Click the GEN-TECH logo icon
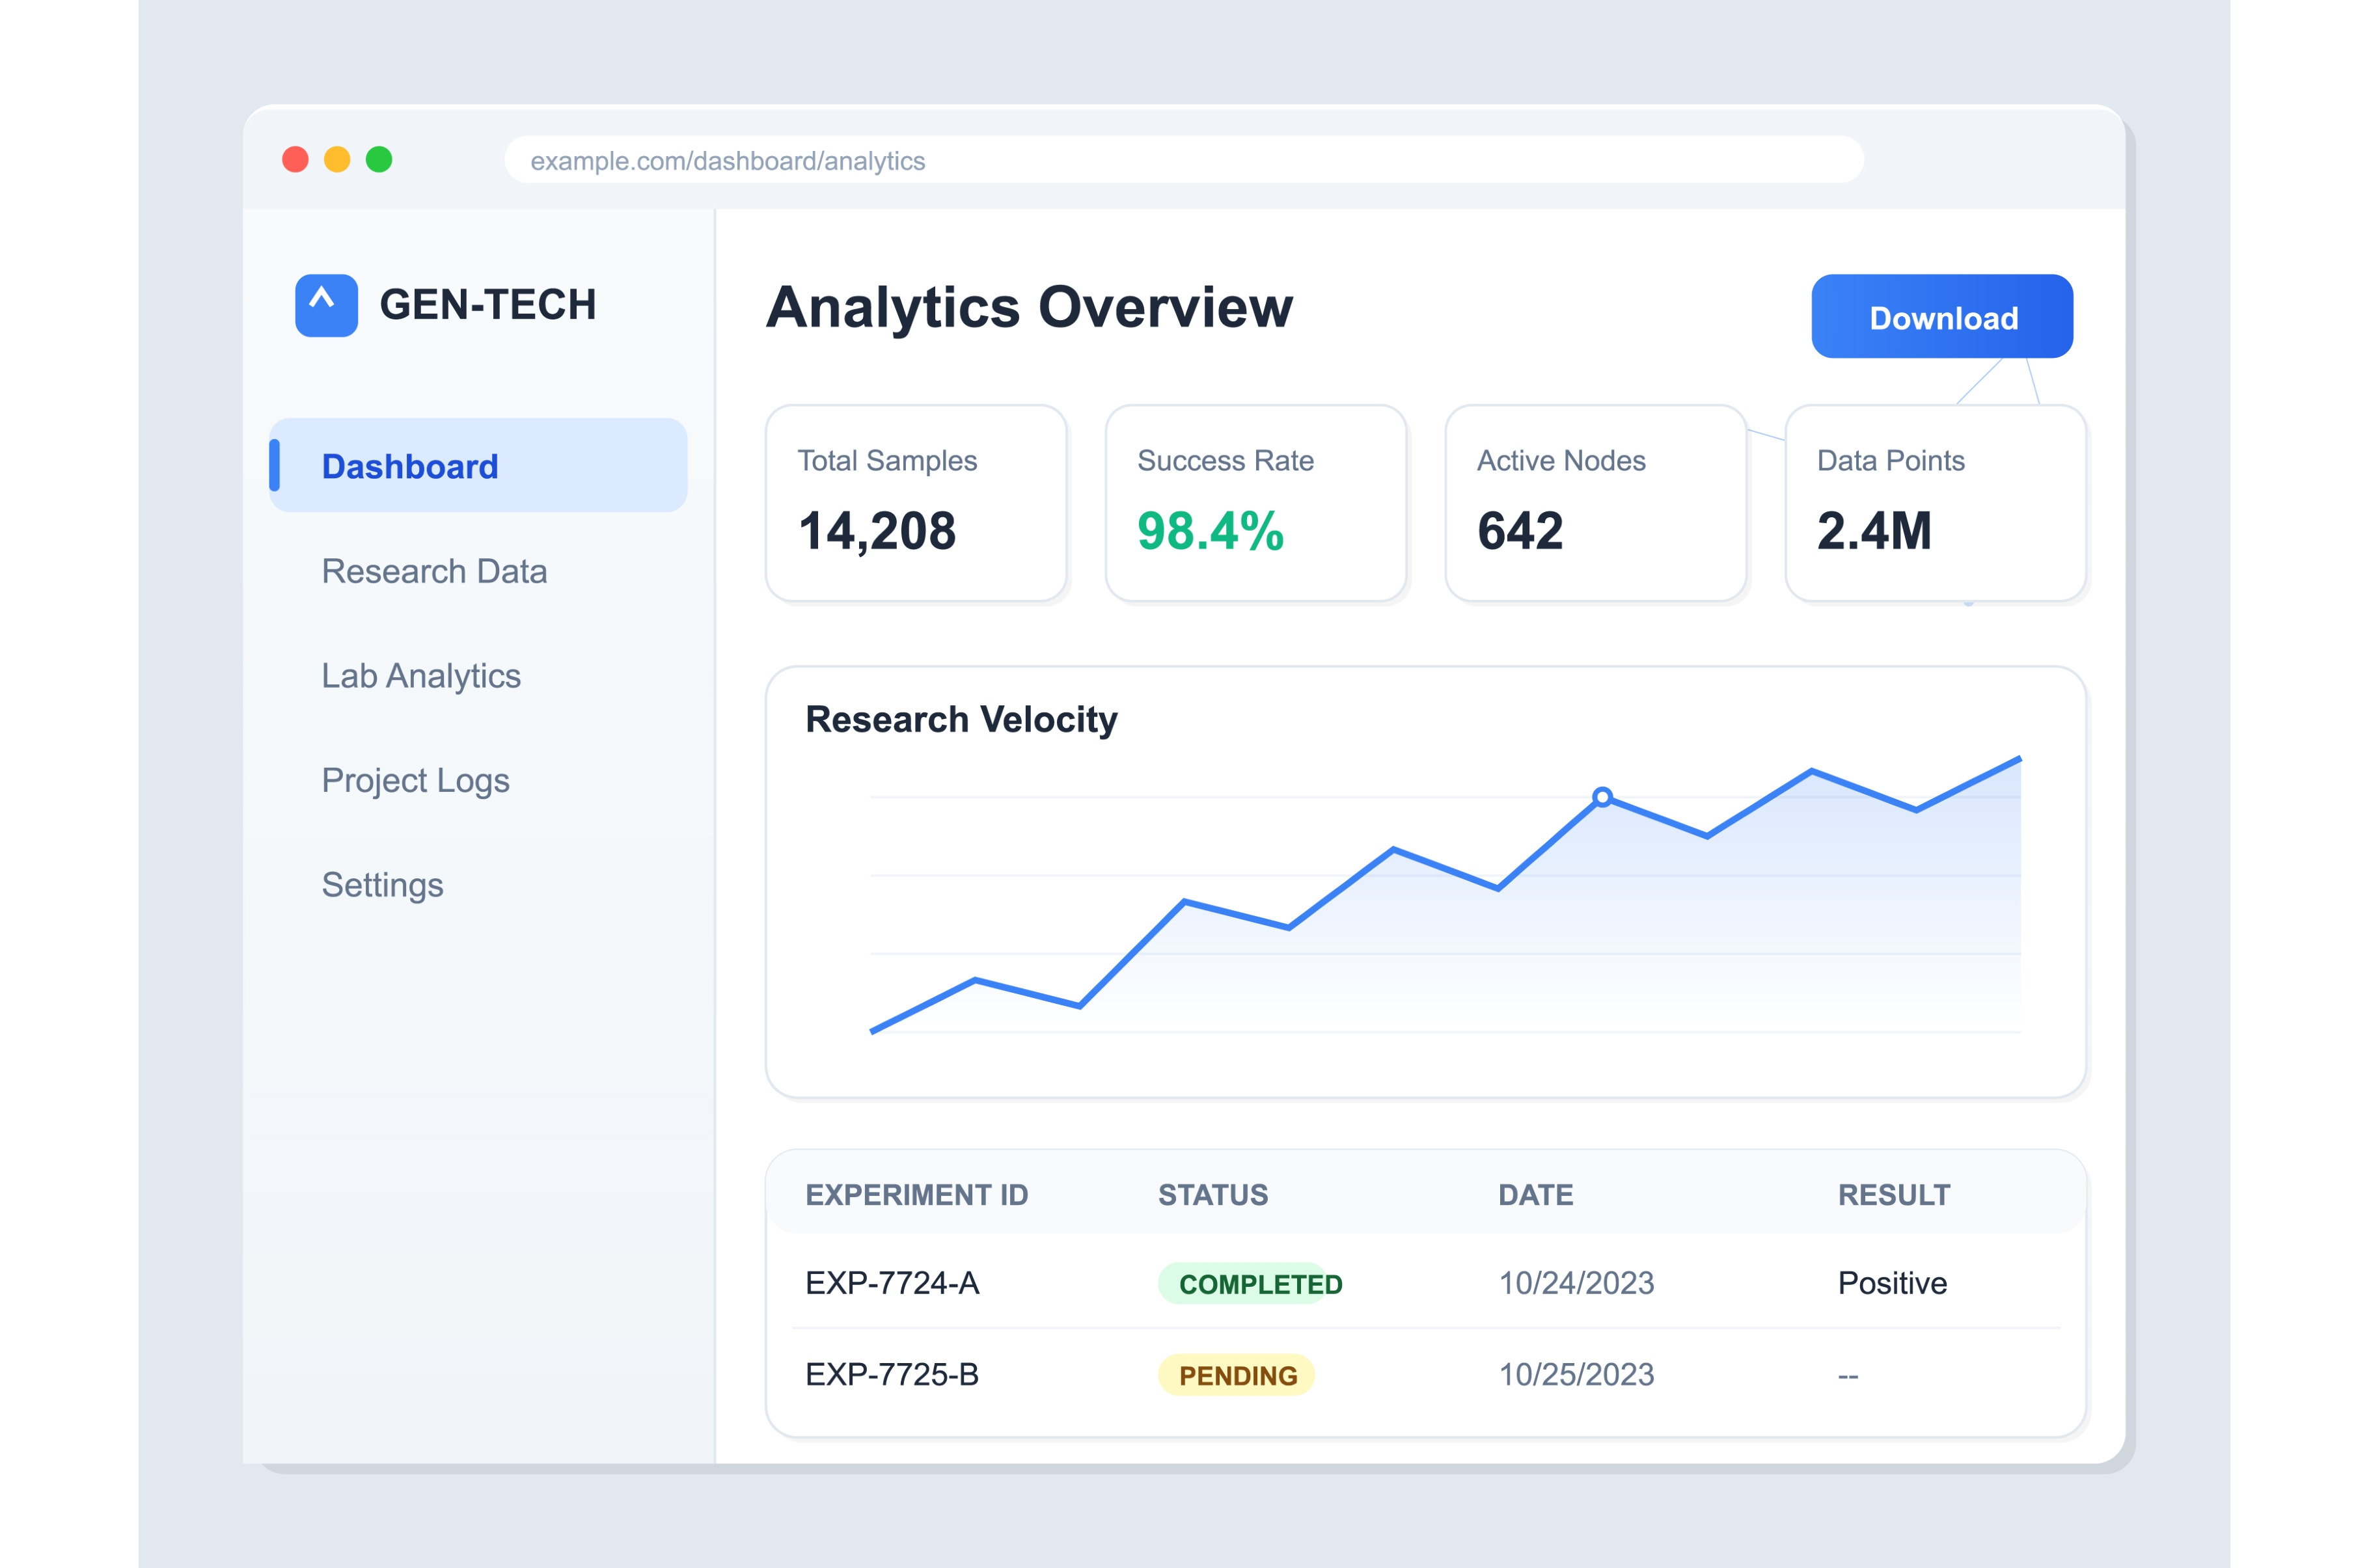The image size is (2369, 1568). [x=326, y=305]
